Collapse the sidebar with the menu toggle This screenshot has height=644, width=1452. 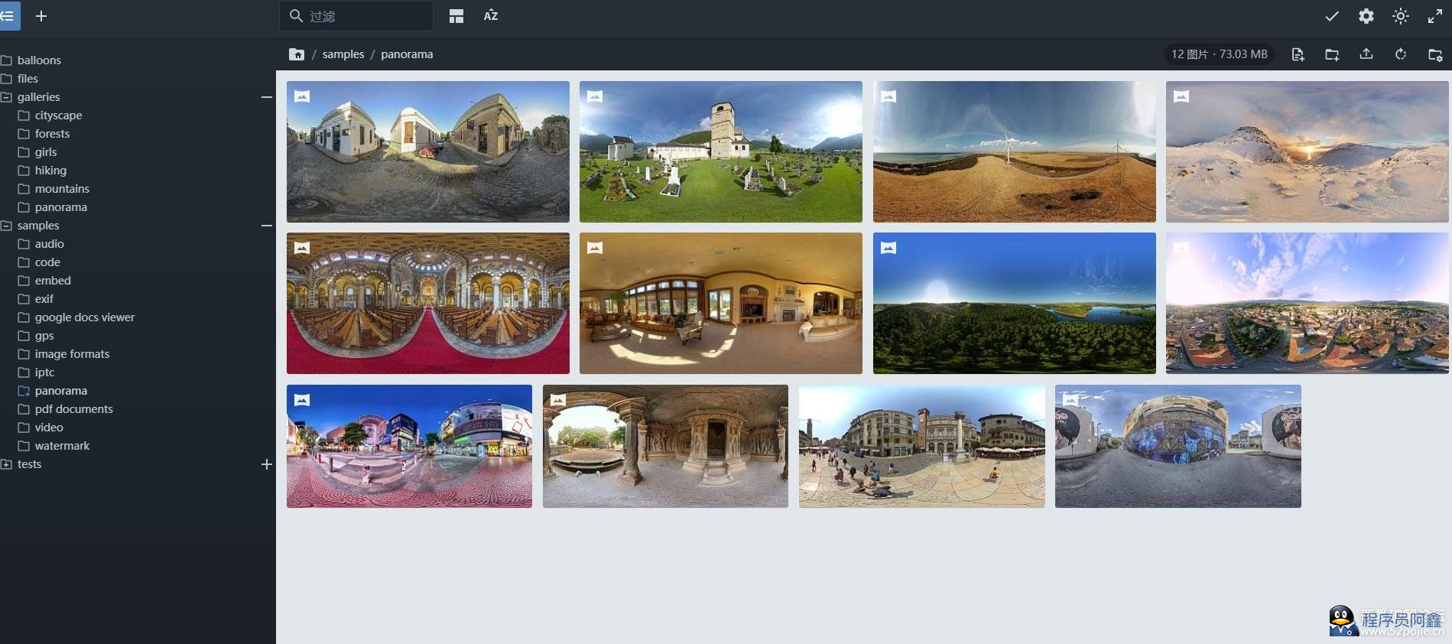pyautogui.click(x=8, y=16)
